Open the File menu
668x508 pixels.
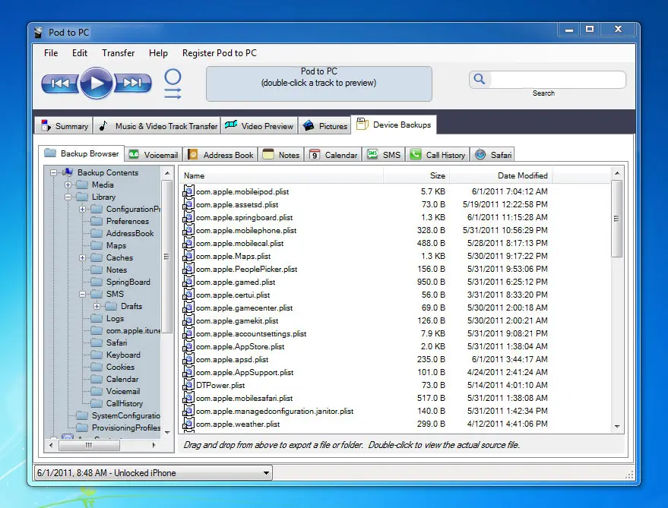[x=51, y=53]
